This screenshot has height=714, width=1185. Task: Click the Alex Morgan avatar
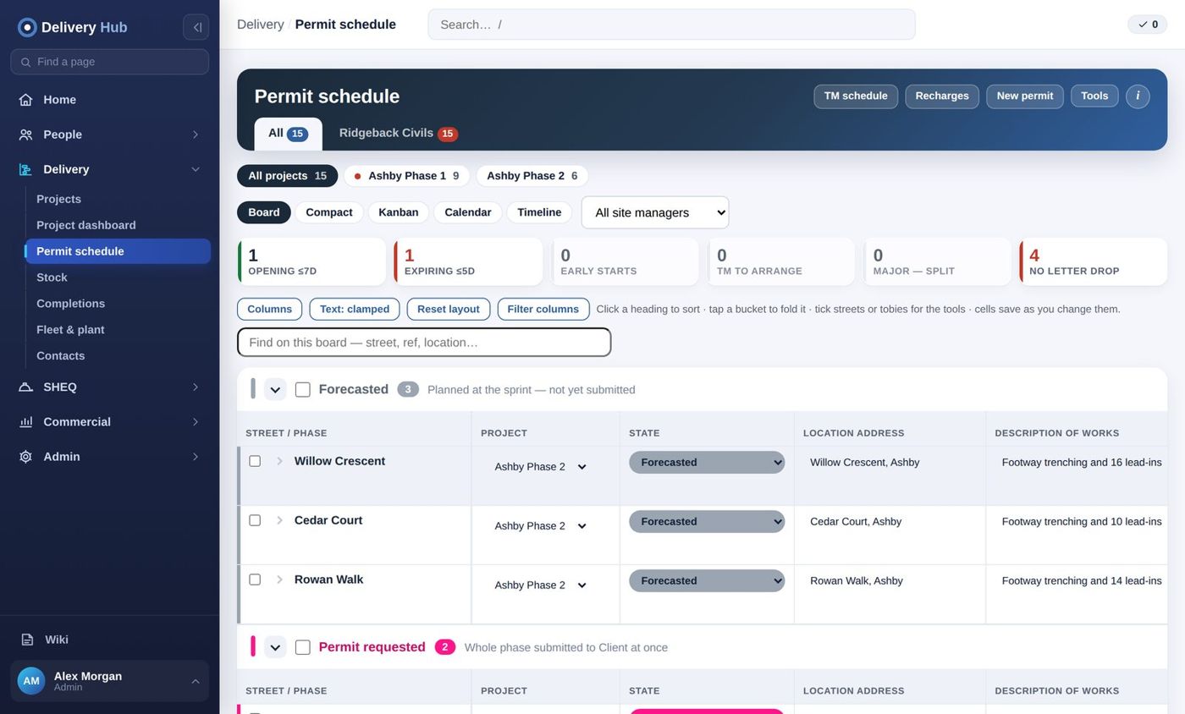click(31, 681)
